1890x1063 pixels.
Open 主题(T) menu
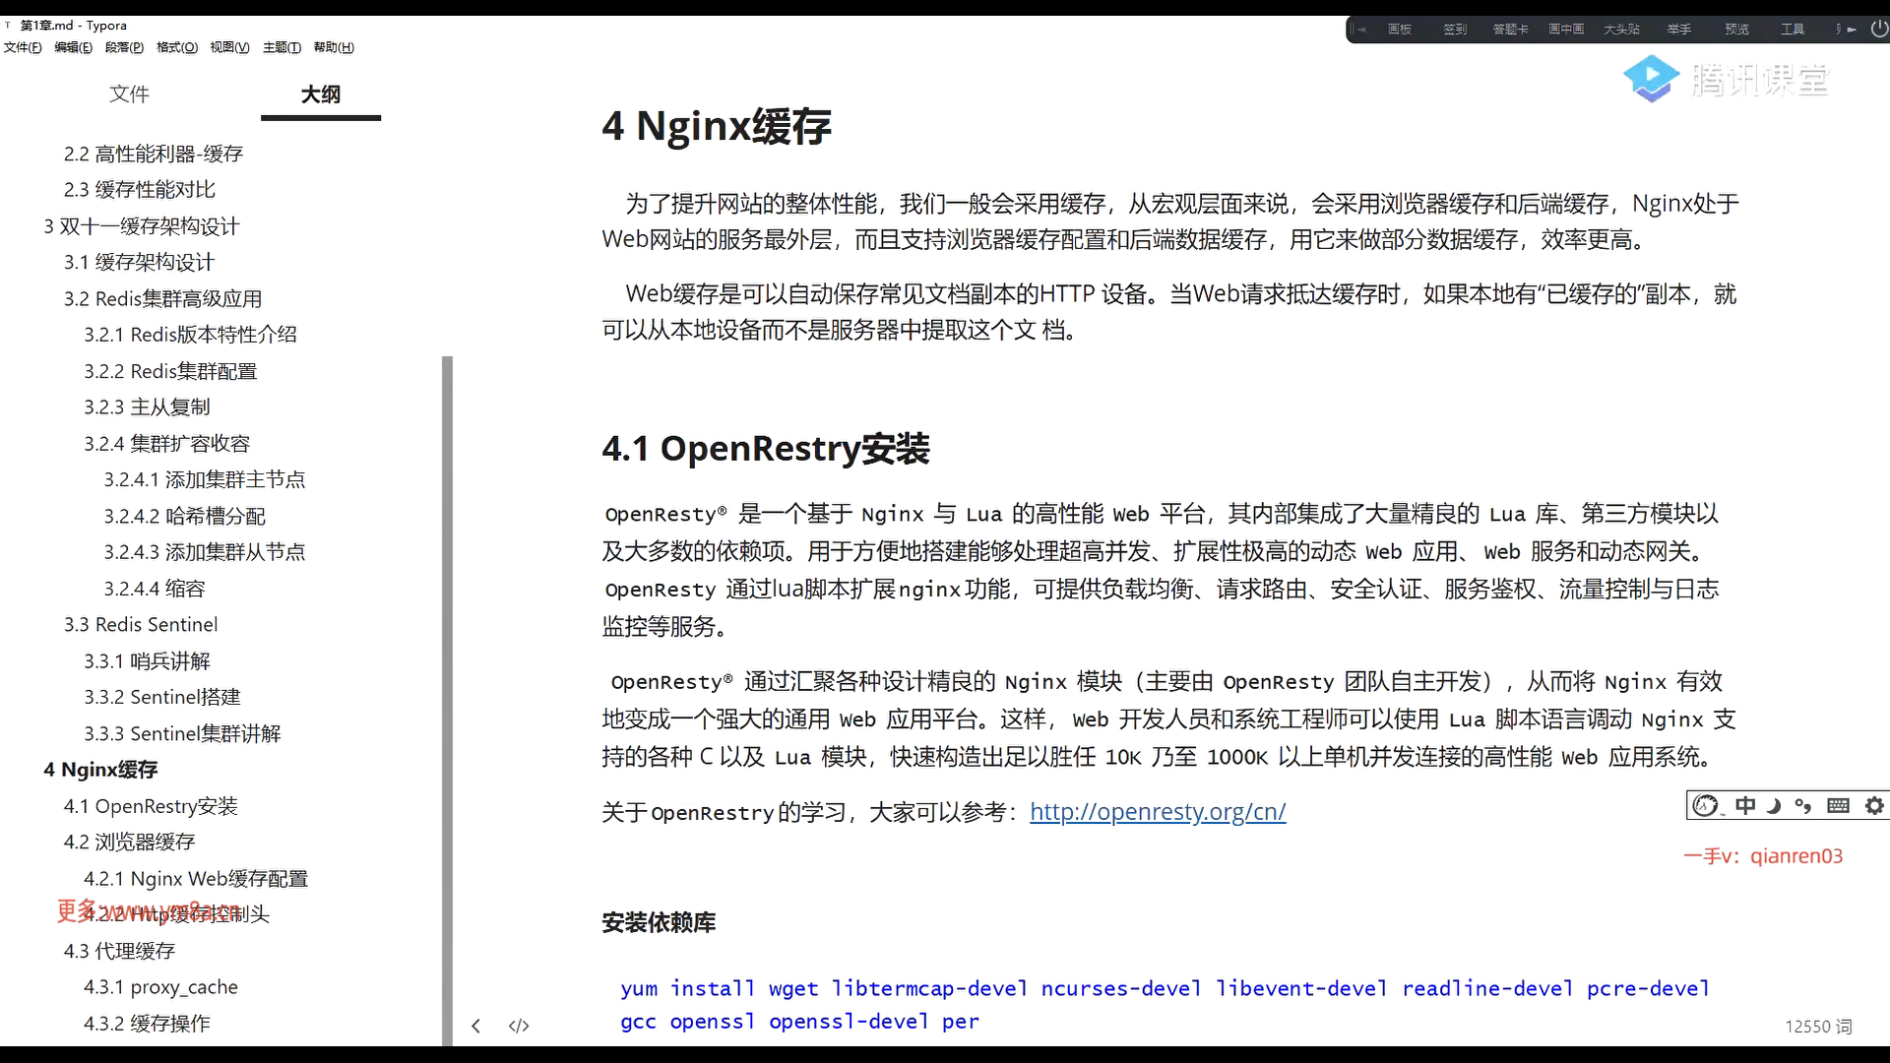coord(282,47)
